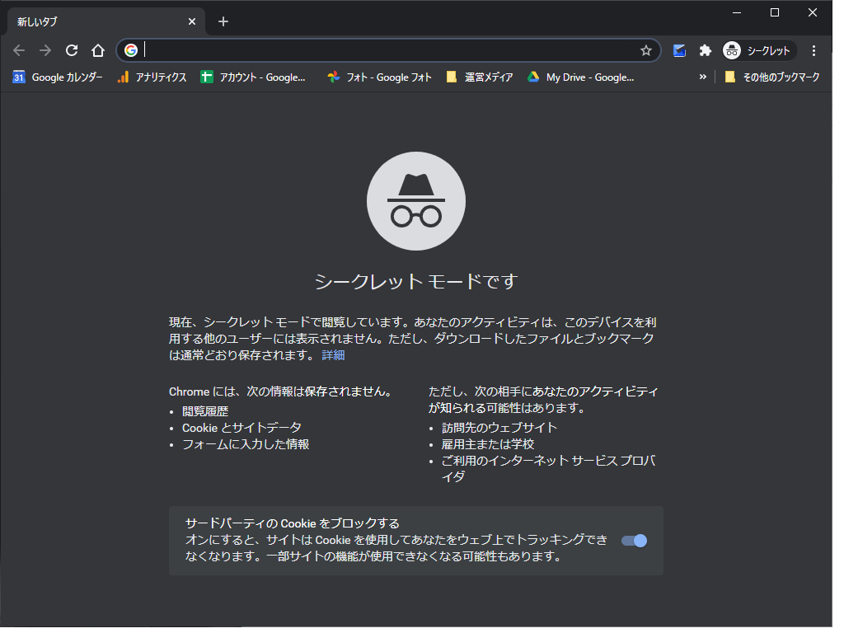Screen dimensions: 844x633
Task: Click the 詳細 link
Action: point(333,355)
